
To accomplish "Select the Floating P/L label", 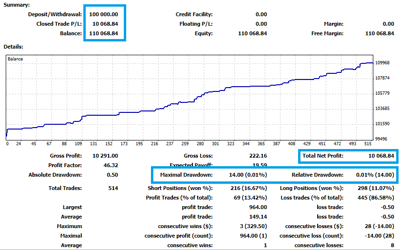I will (196, 24).
